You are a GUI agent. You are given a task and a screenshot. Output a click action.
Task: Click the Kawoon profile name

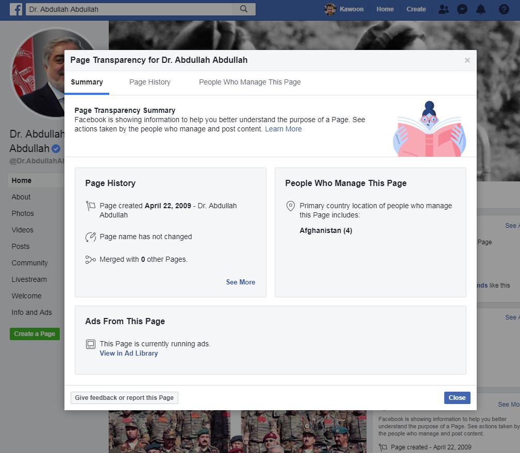[351, 9]
